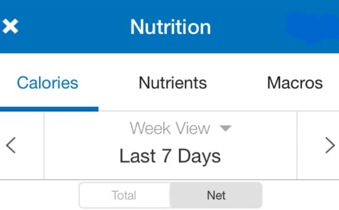339x210 pixels.
Task: Click the Total / Net segmented control
Action: 170,195
